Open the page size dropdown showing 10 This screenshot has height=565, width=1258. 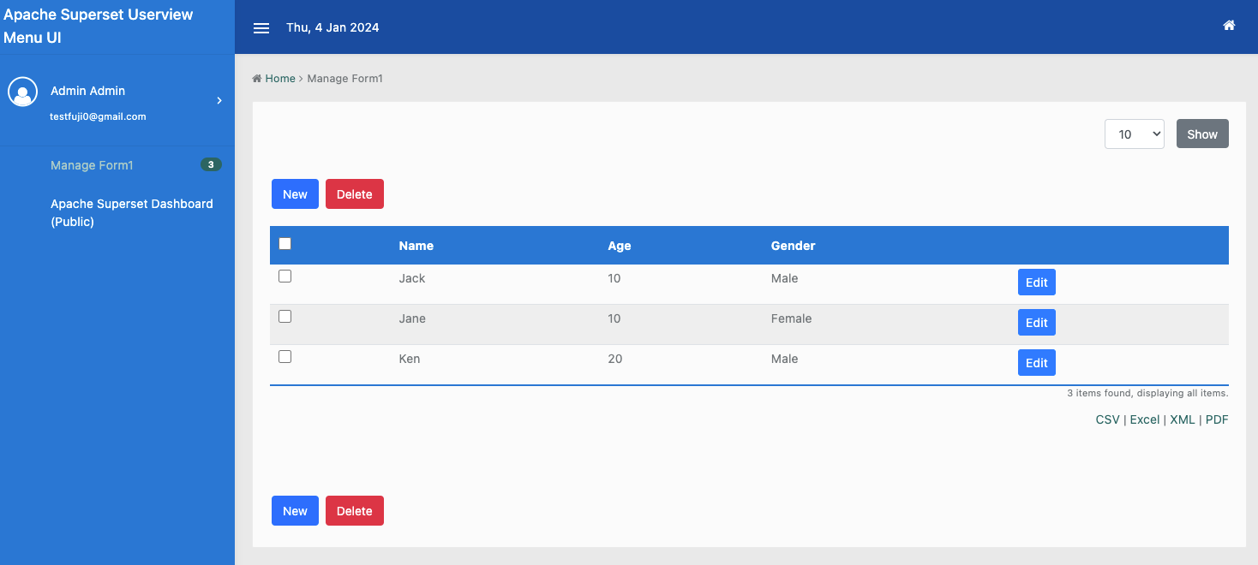click(1134, 134)
